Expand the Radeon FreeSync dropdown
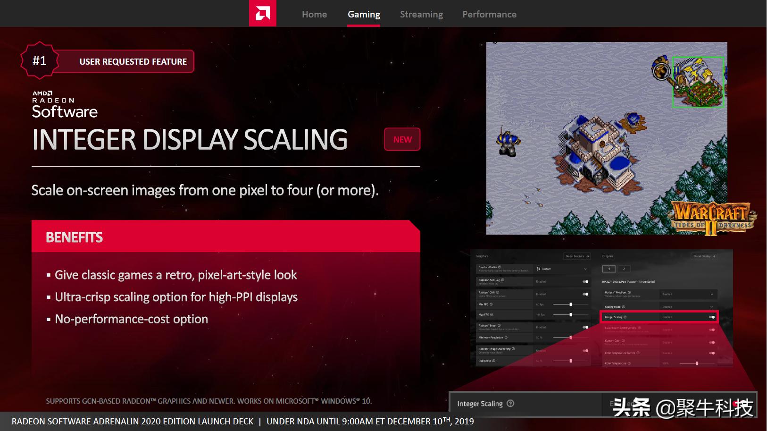The width and height of the screenshot is (767, 431). pyautogui.click(x=688, y=294)
